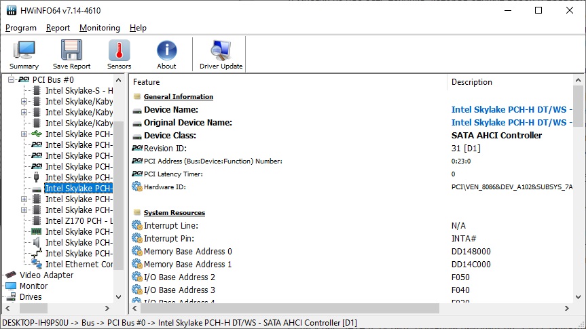Select the Drives node in tree

31,297
